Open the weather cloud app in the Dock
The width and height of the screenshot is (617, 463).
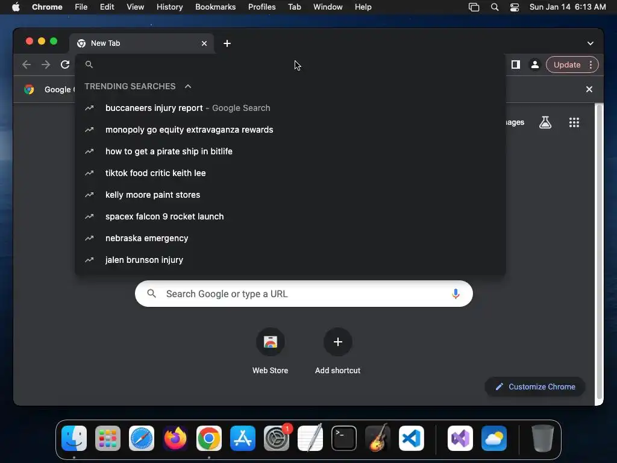pyautogui.click(x=494, y=438)
